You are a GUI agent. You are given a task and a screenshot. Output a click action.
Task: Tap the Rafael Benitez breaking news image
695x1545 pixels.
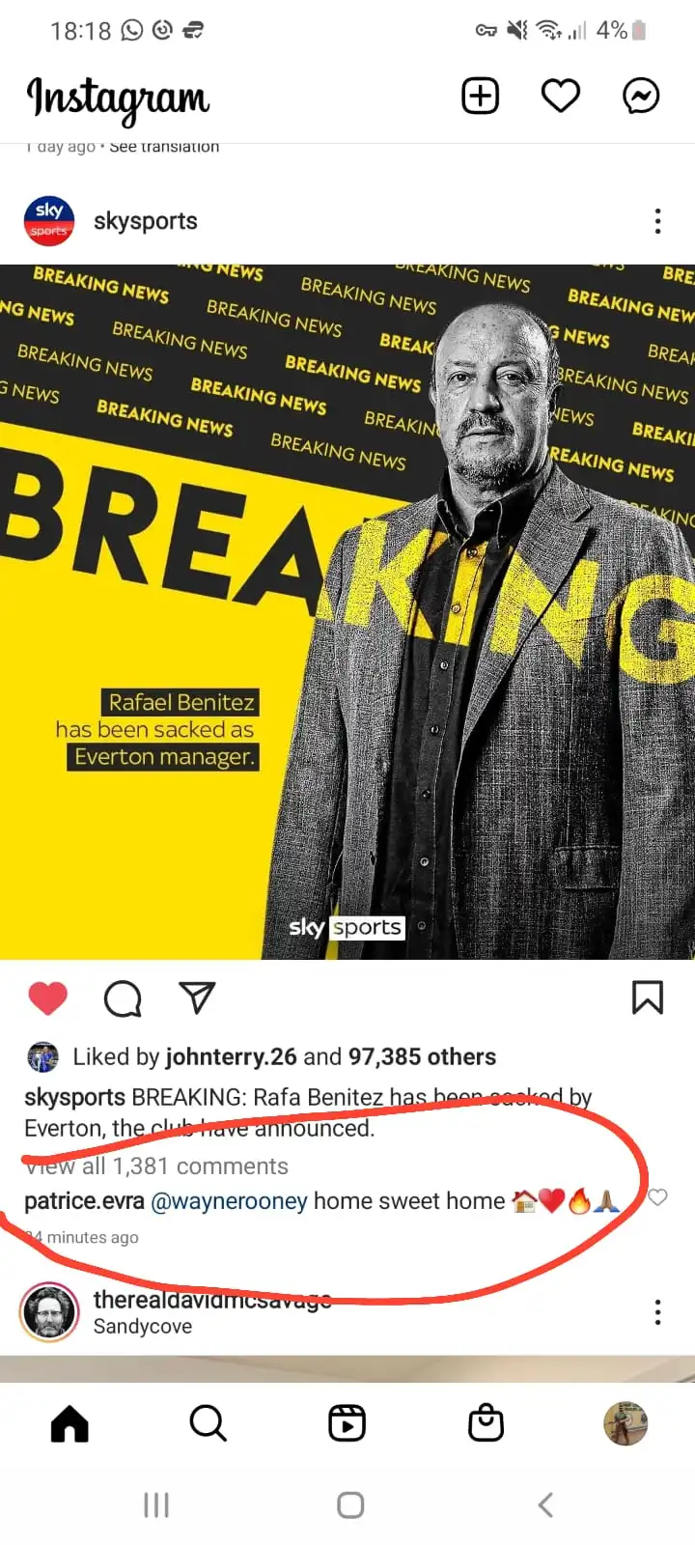point(347,611)
